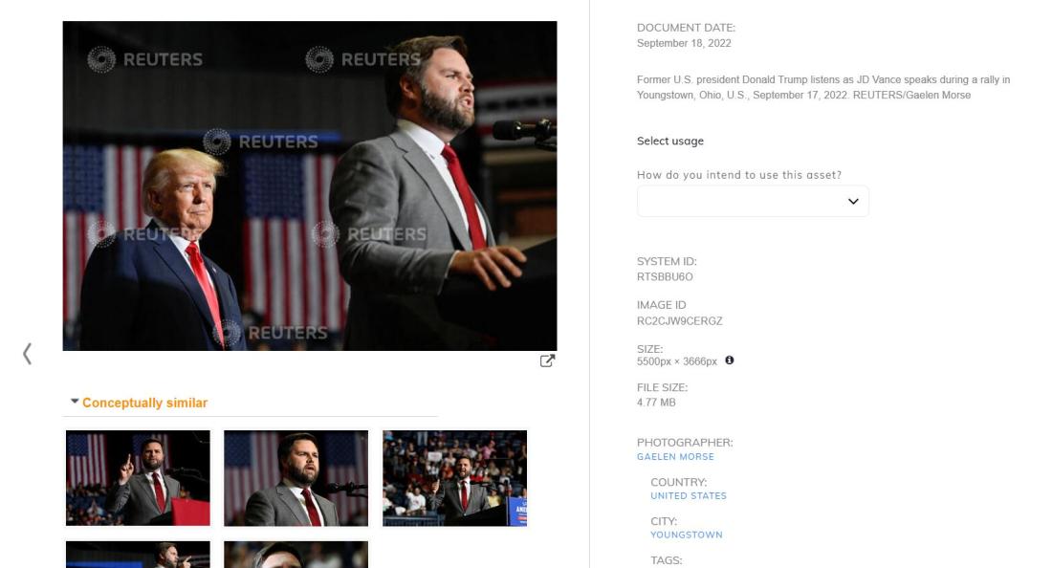
Task: Open the Youngstown city link
Action: [x=687, y=535]
